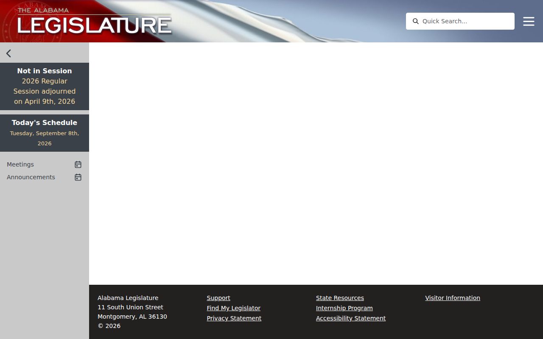Open the State Resources link

340,298
